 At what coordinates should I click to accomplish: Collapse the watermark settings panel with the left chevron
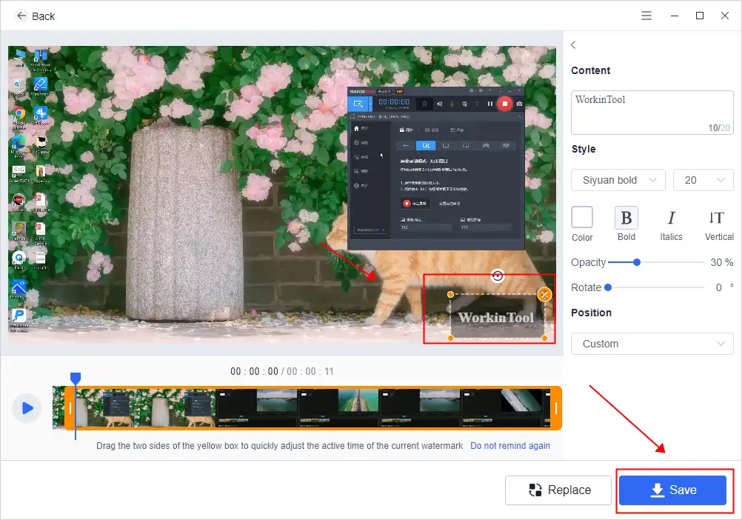pyautogui.click(x=574, y=45)
